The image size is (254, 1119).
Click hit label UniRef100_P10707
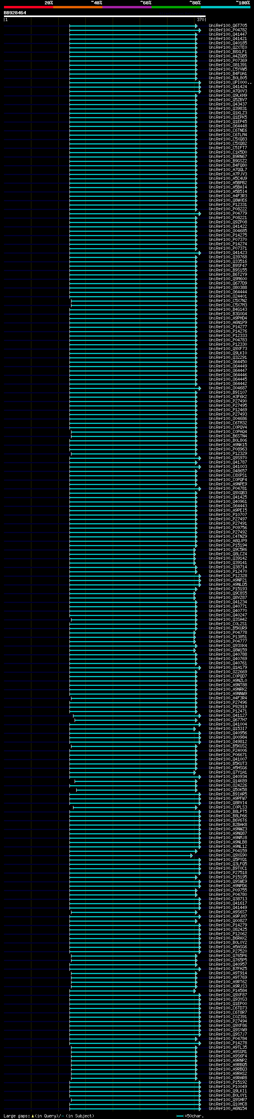point(228,514)
